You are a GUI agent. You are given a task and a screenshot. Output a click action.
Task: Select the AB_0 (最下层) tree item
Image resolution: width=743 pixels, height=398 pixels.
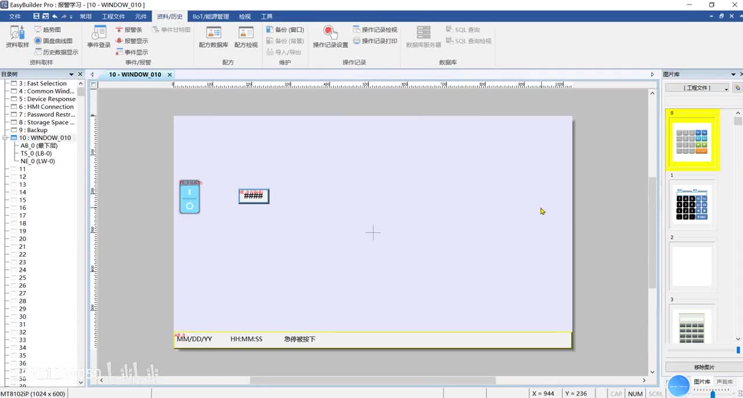(x=39, y=146)
